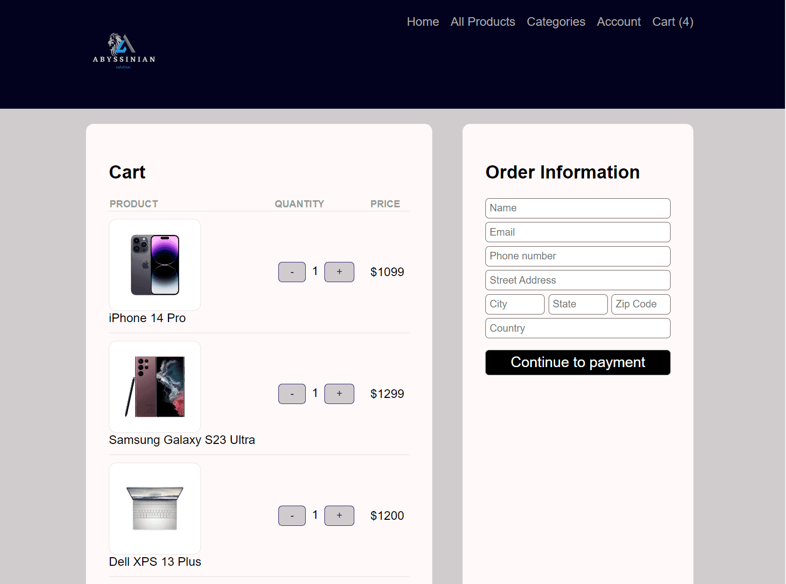Click the iPhone 14 Pro product image
786x584 pixels.
coord(155,265)
